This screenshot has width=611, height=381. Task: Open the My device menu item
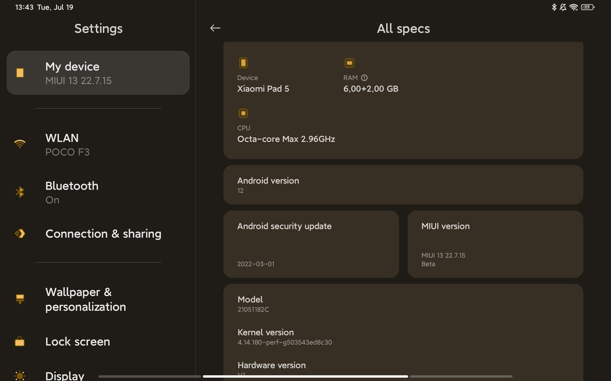(98, 73)
